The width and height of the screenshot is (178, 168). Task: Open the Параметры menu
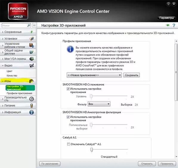167,18
